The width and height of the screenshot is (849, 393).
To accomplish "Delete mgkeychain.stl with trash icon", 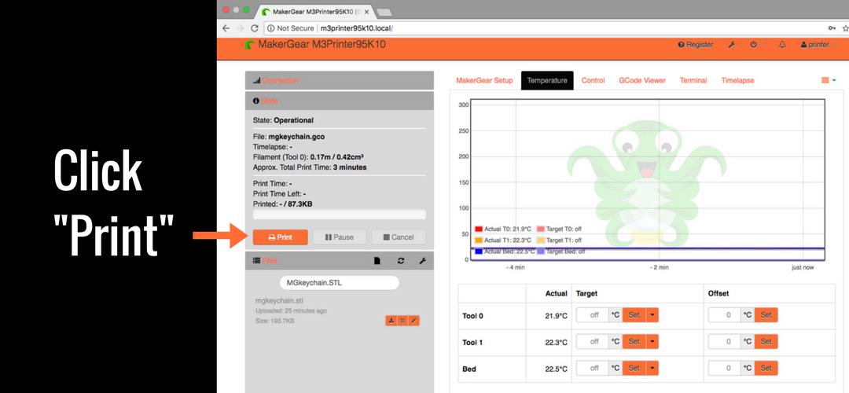I will [x=402, y=321].
